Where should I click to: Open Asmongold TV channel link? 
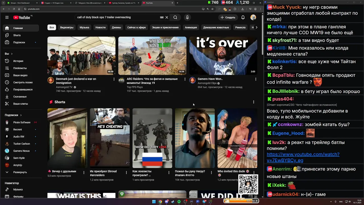click(64, 87)
